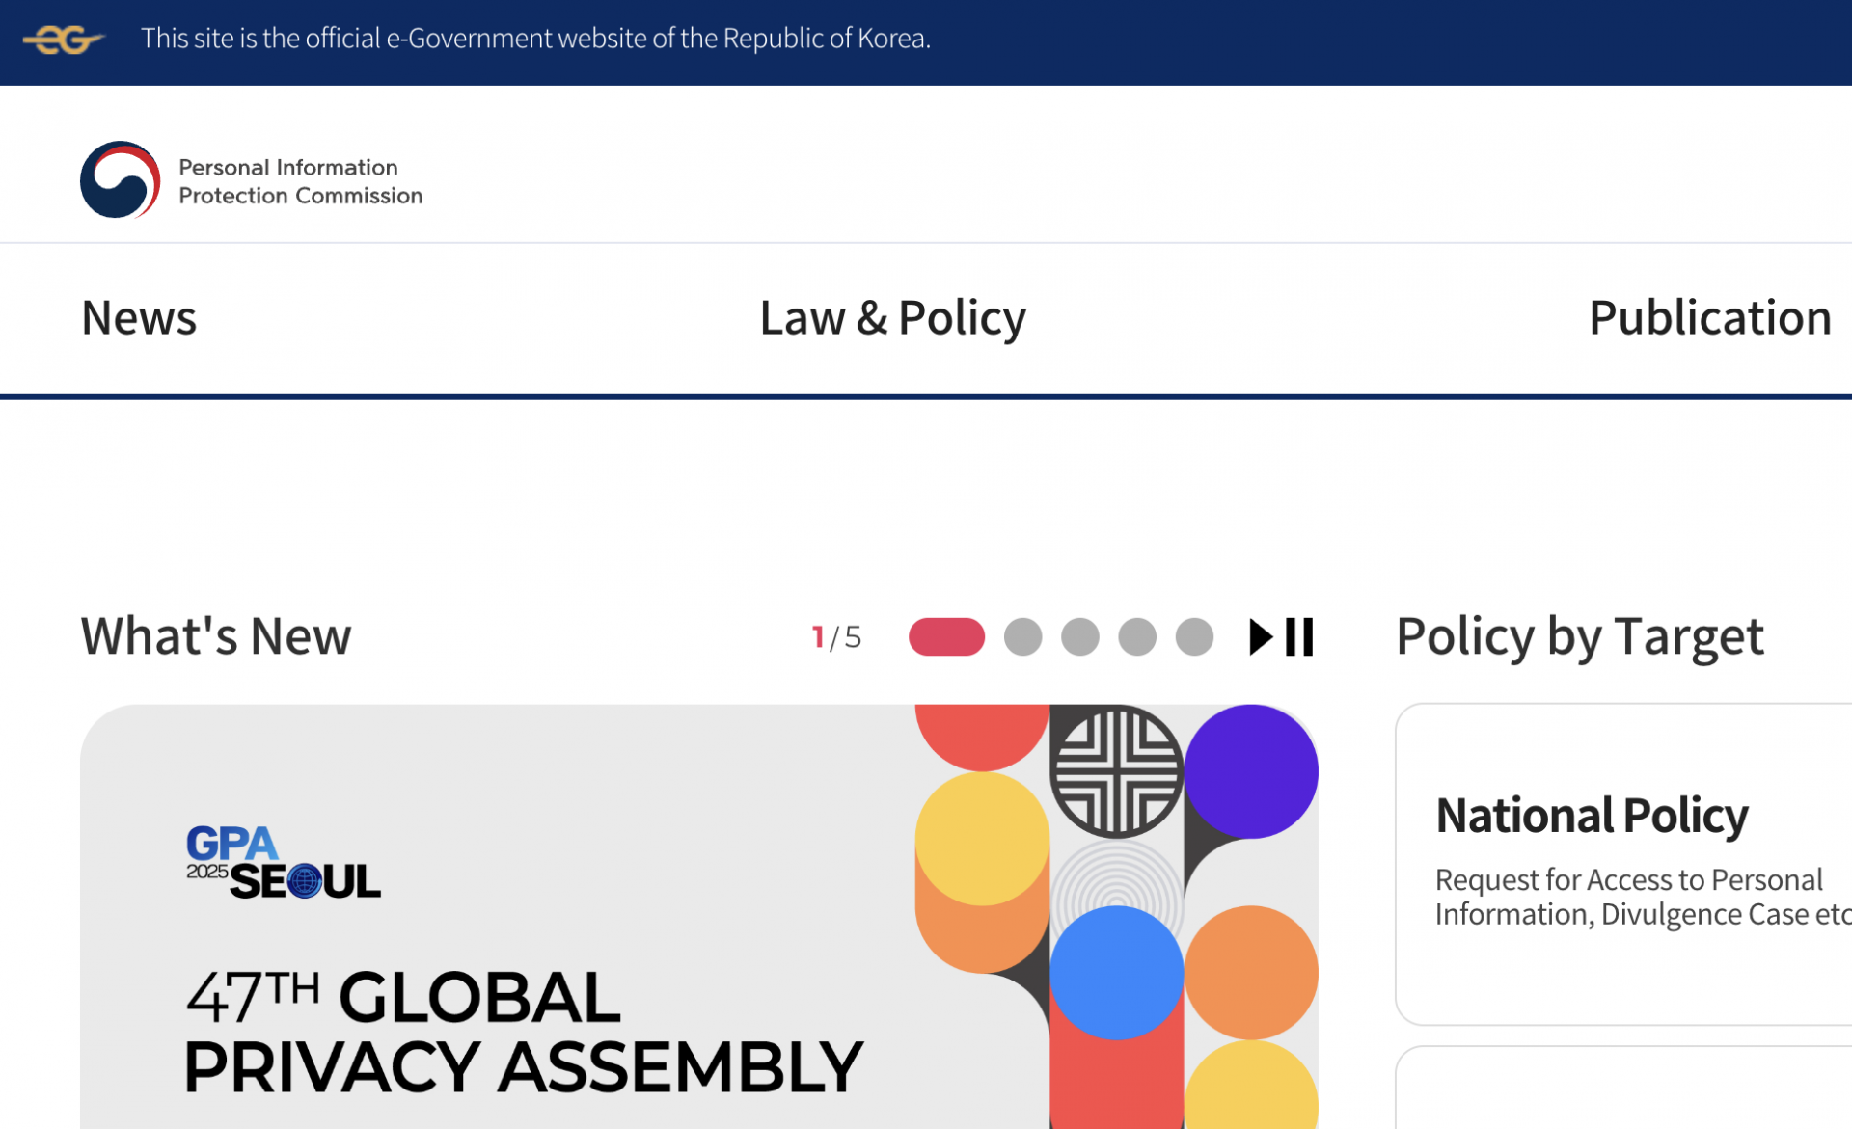Open the Publication menu
Image resolution: width=1852 pixels, height=1129 pixels.
click(x=1708, y=318)
